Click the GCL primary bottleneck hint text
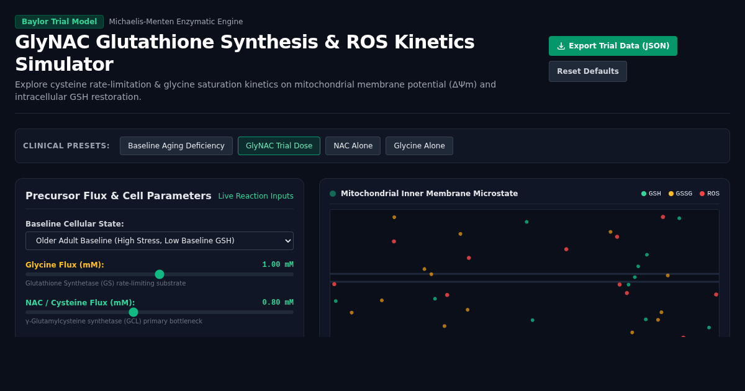This screenshot has width=745, height=391. (x=114, y=321)
